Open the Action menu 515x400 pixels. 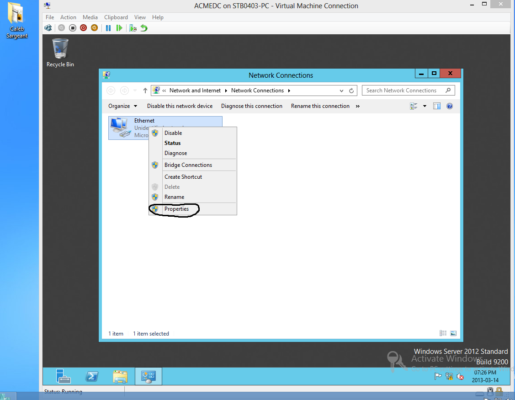[68, 17]
